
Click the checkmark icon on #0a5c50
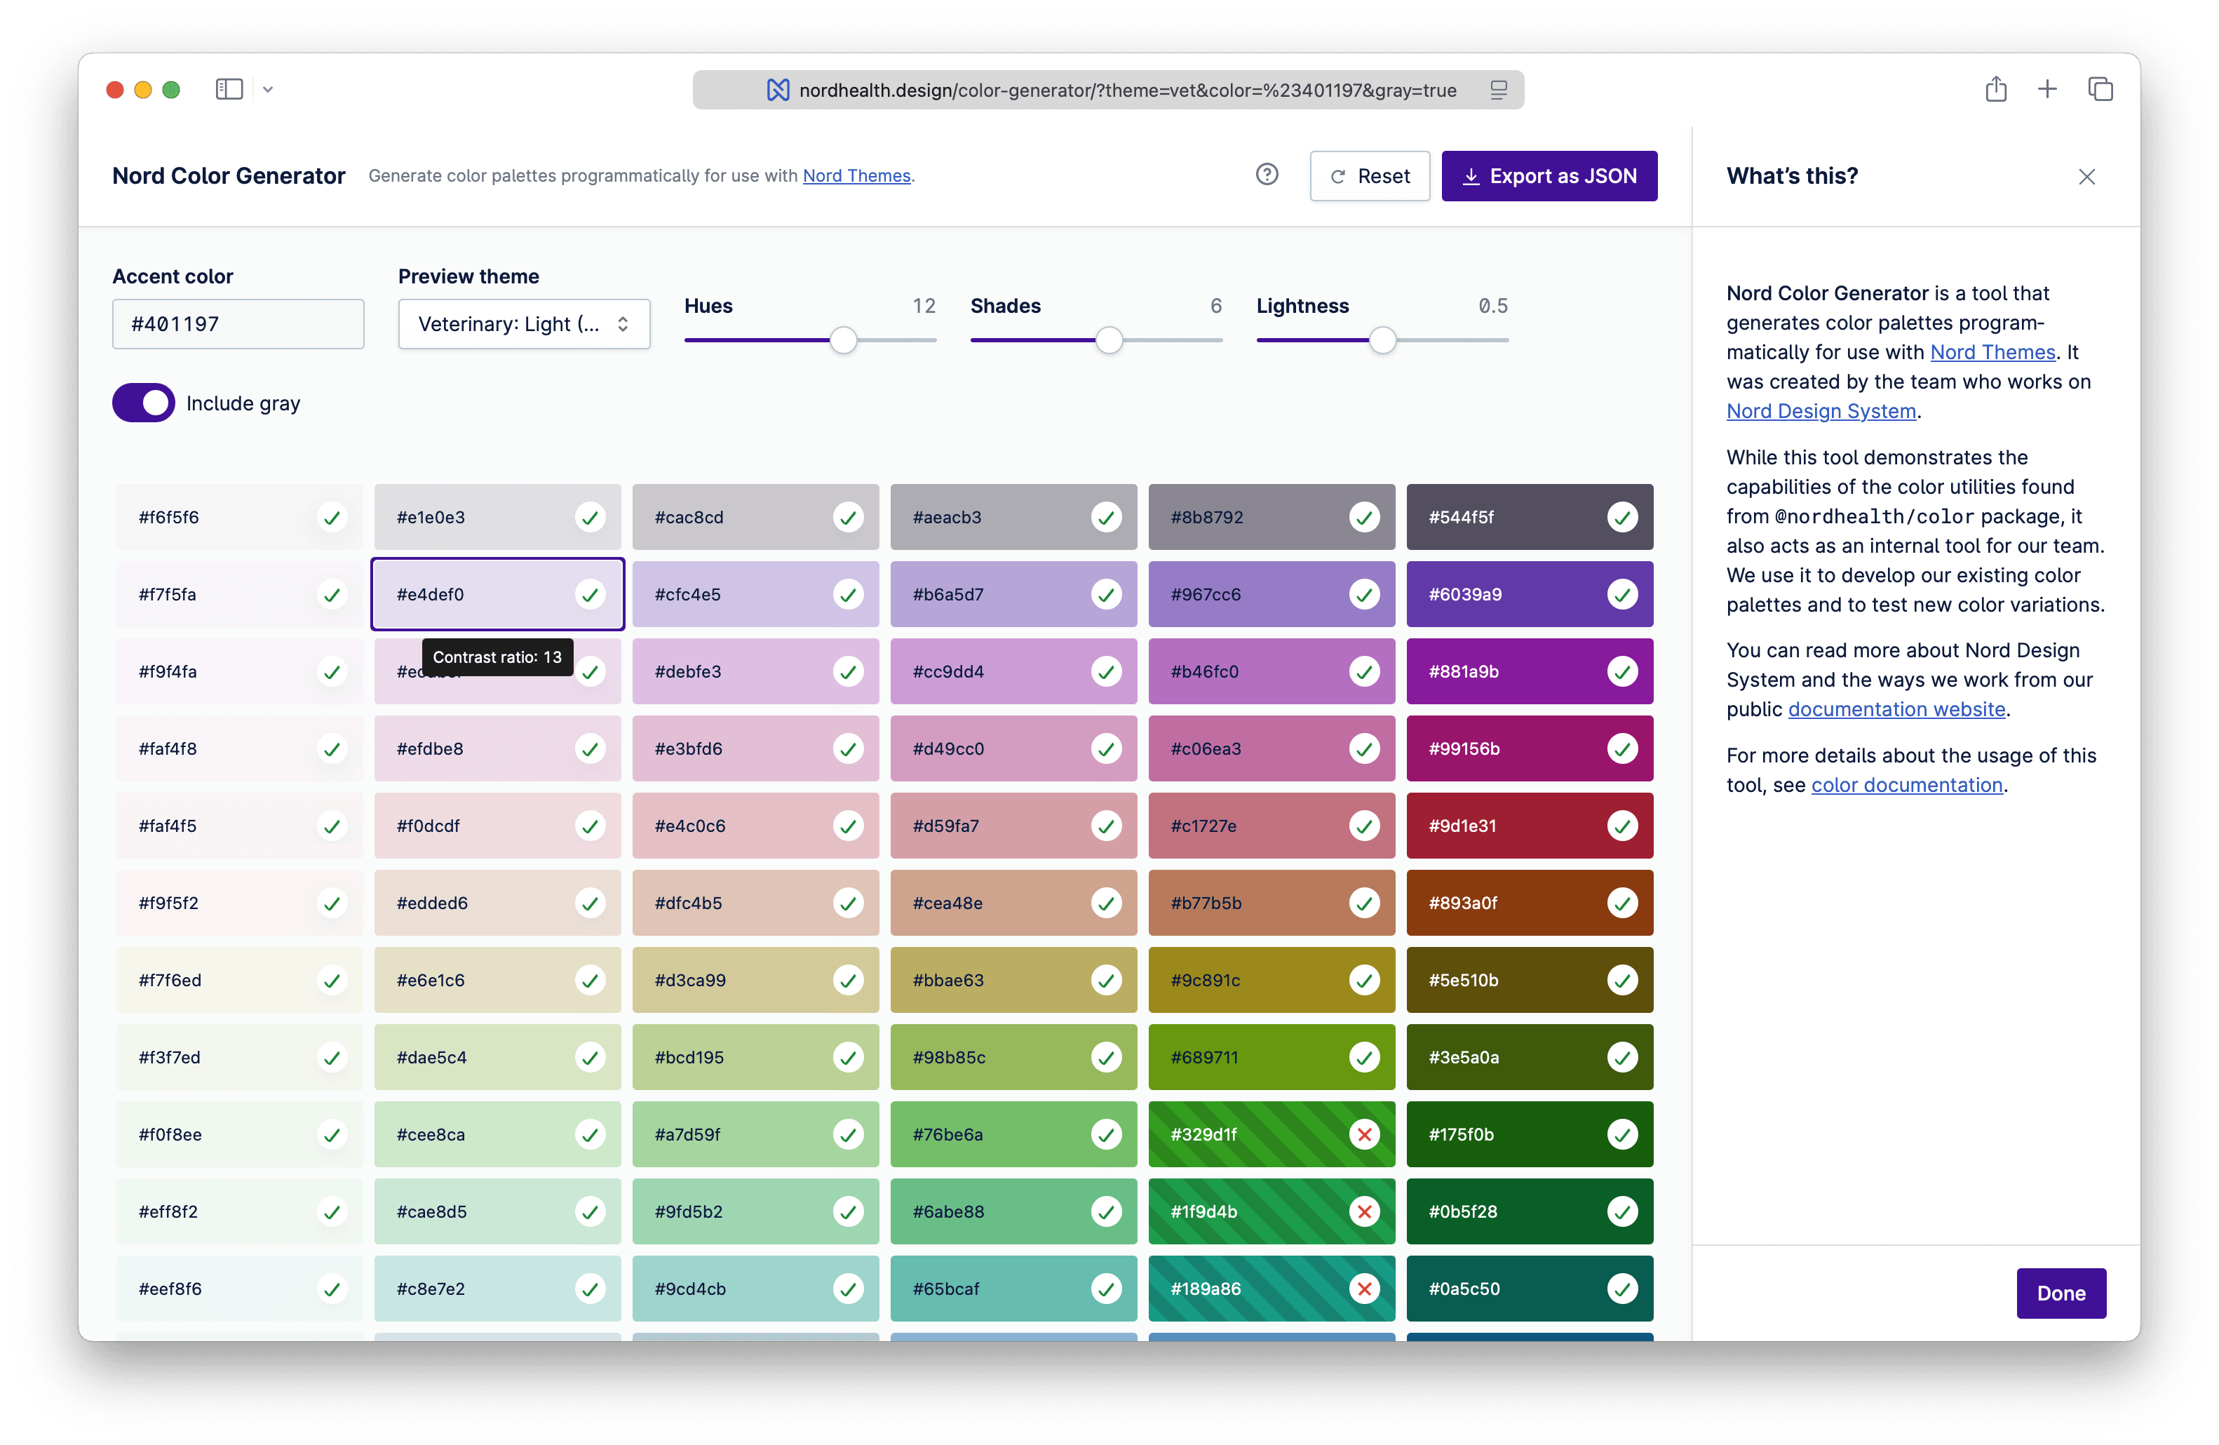coord(1622,1289)
